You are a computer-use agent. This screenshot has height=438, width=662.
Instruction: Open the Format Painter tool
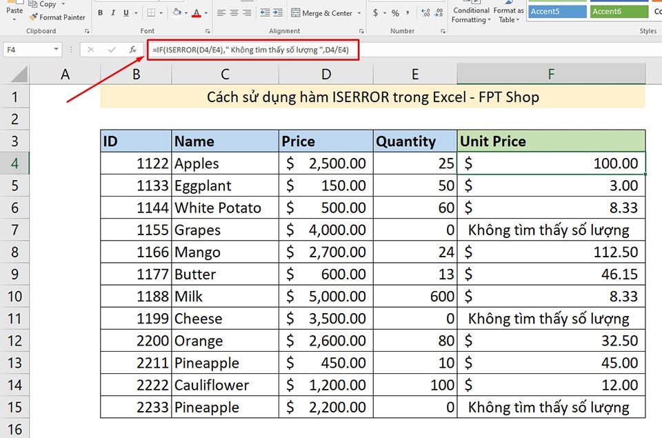57,17
